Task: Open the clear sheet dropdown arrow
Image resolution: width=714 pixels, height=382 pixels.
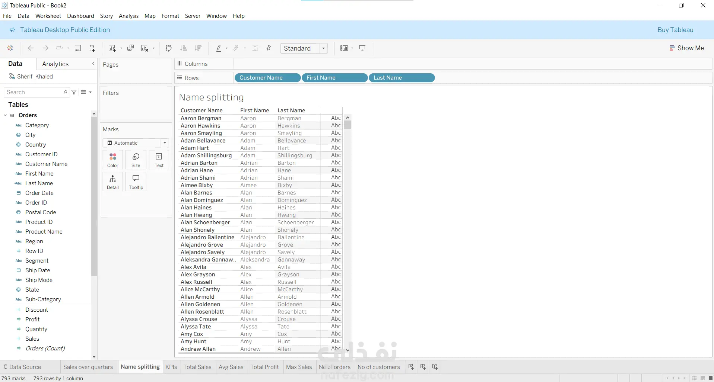Action: (x=153, y=48)
